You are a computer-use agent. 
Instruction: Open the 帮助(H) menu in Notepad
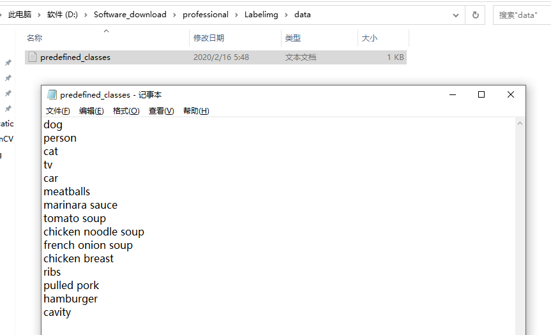[x=196, y=111]
